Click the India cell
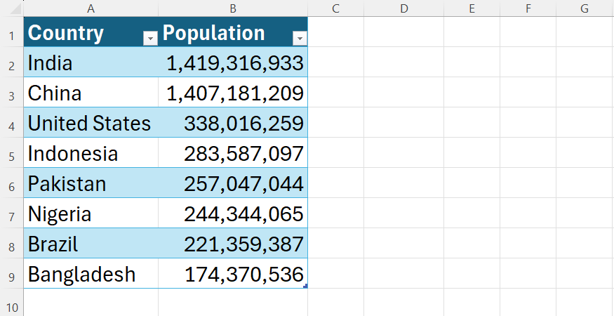Viewport: 614px width, 316px height. point(91,62)
